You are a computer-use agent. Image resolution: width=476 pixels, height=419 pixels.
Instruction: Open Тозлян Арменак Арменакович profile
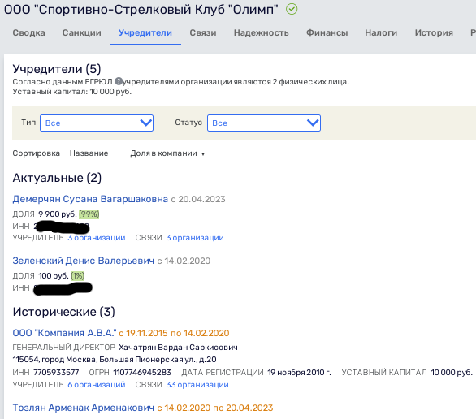point(83,408)
